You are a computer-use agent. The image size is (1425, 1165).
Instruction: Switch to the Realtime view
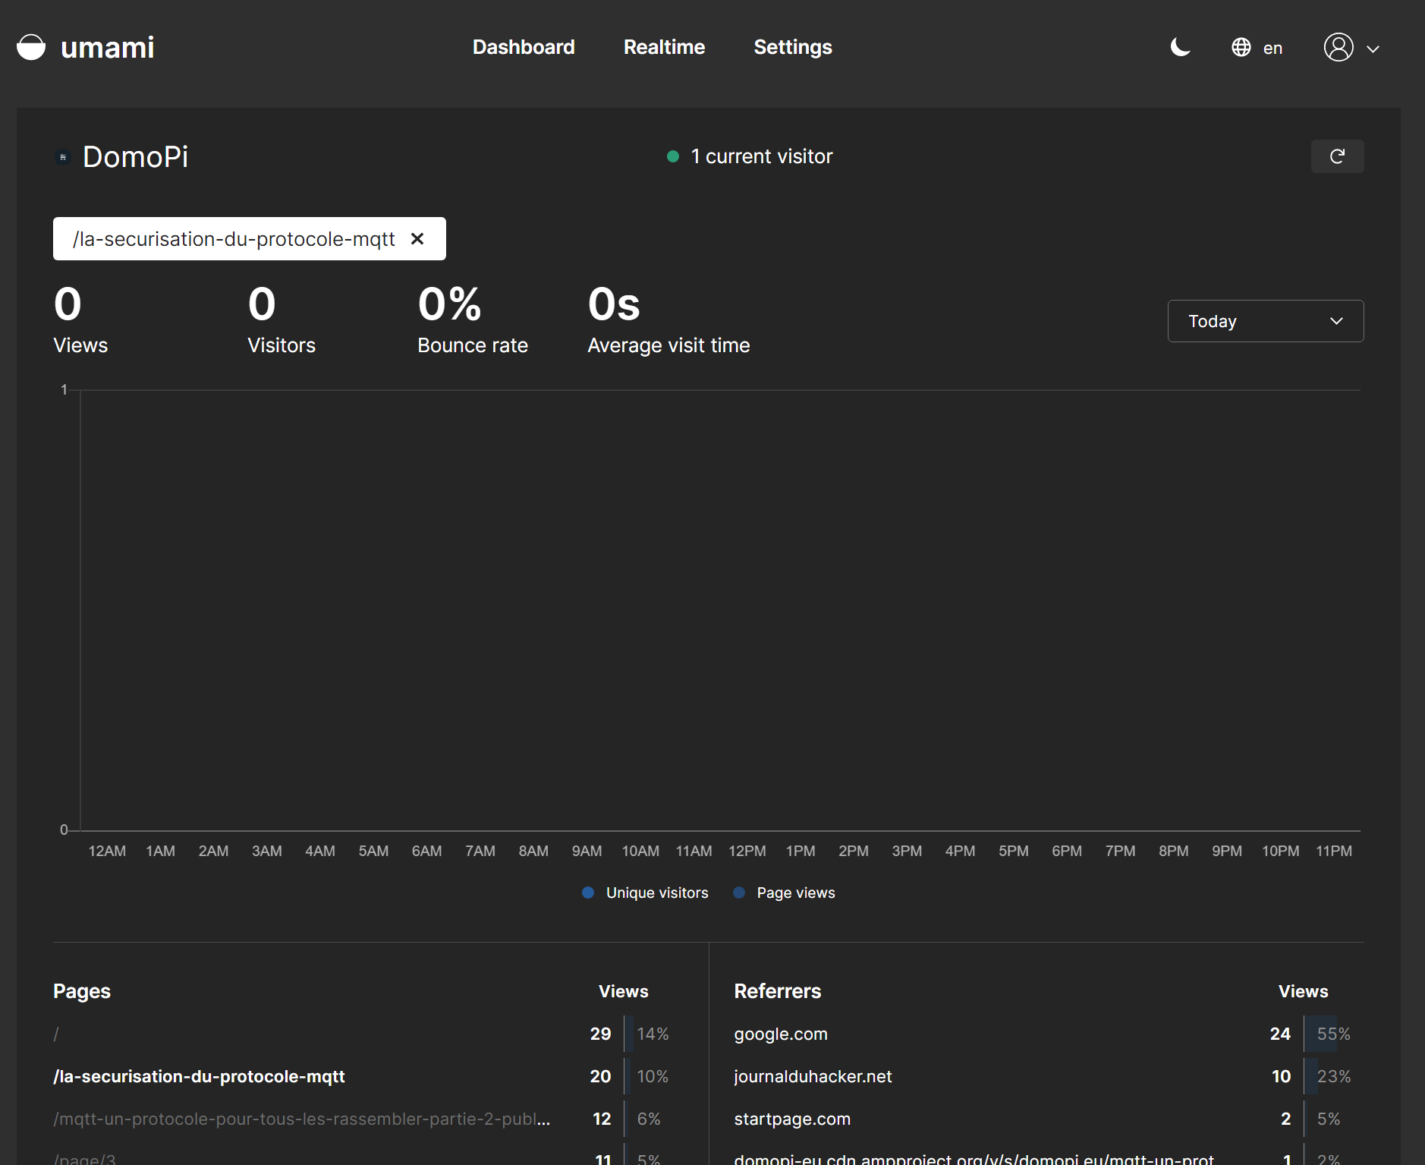[664, 47]
